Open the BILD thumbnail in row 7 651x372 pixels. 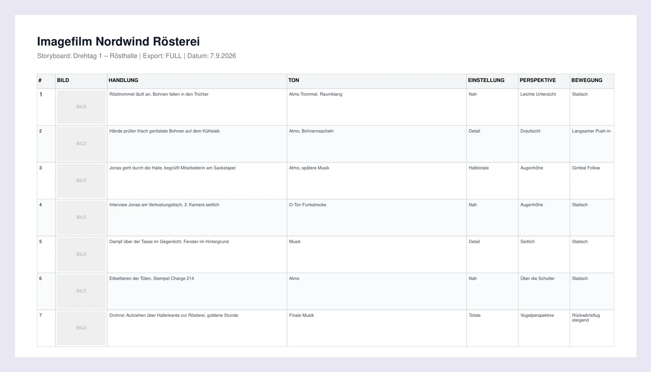point(81,328)
